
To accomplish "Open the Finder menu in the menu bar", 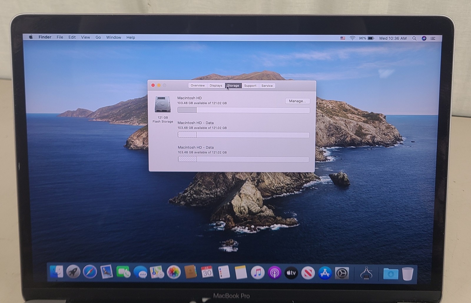I will click(45, 37).
